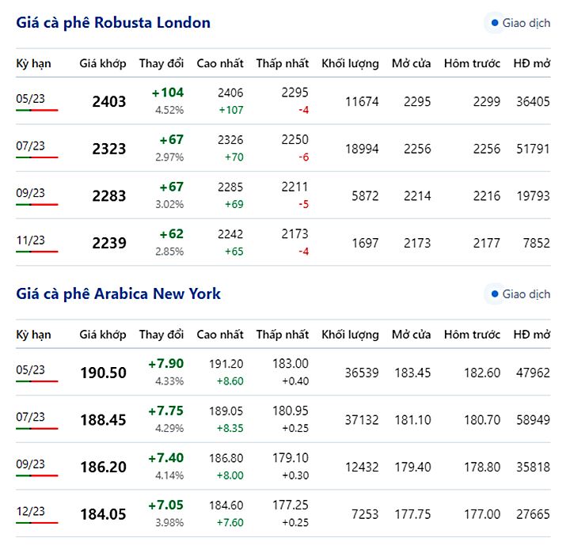Screen dimensions: 570x549
Task: Click Robusta highest price 2326
Action: 230,140
